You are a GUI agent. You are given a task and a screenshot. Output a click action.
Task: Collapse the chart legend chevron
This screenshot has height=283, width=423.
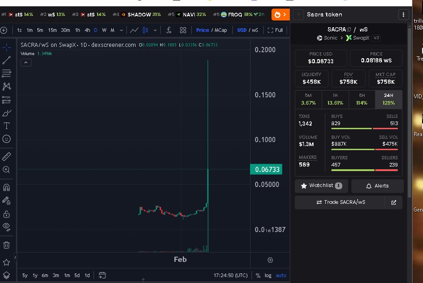pos(26,63)
